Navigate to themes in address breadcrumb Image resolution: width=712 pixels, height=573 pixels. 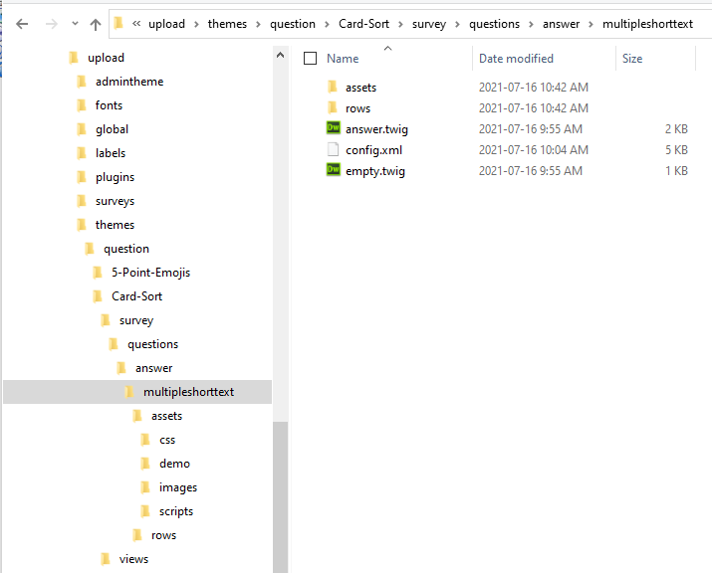point(227,24)
